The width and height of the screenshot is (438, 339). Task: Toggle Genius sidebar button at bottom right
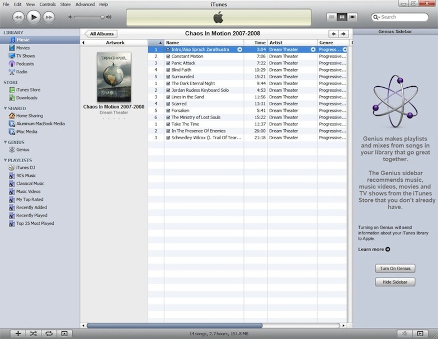420,333
